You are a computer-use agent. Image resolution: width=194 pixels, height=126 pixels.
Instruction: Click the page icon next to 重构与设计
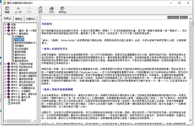click(13, 55)
